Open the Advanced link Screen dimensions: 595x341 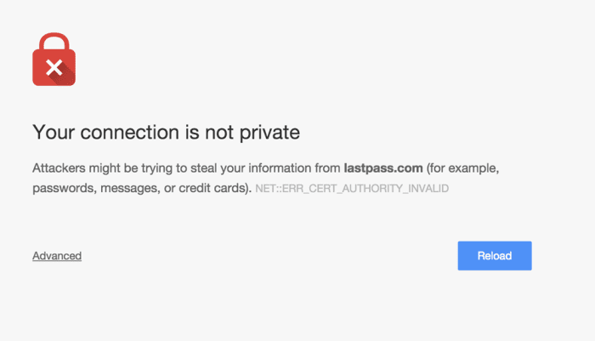[57, 256]
